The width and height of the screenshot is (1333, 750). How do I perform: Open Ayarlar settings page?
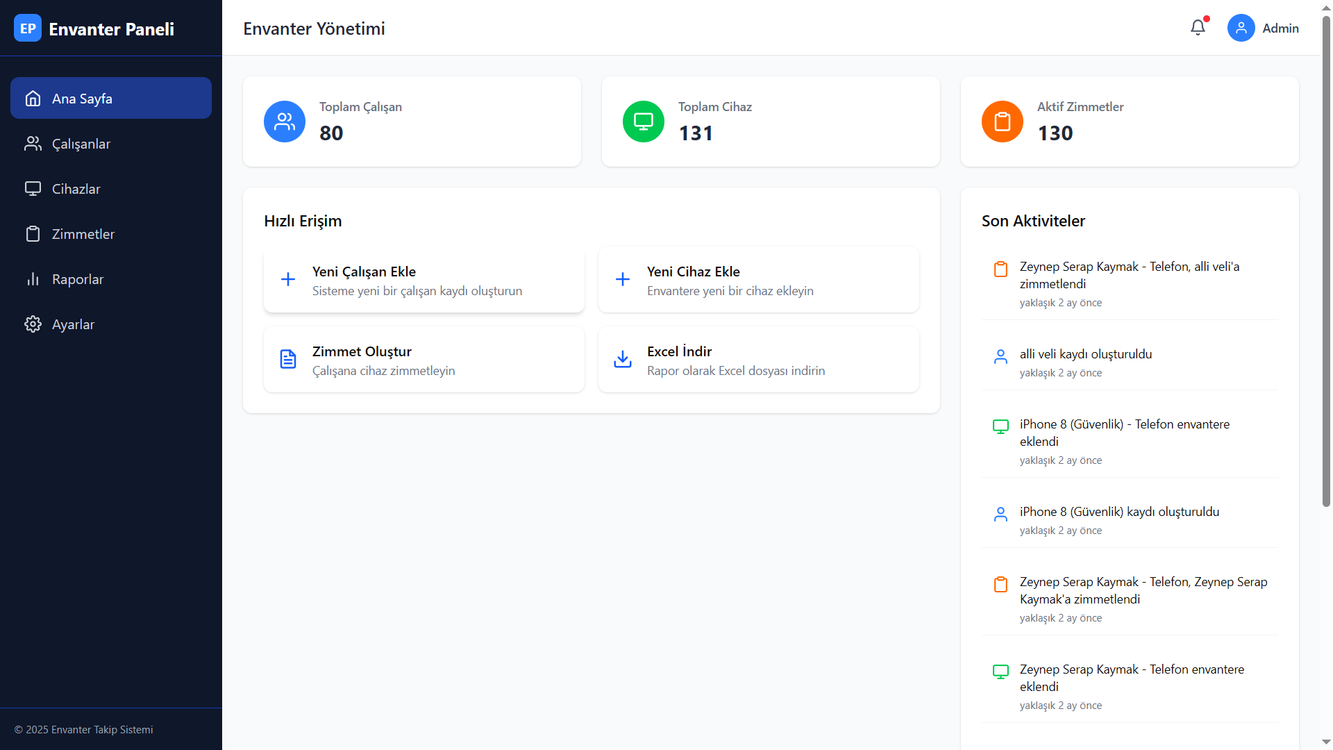[x=73, y=324]
